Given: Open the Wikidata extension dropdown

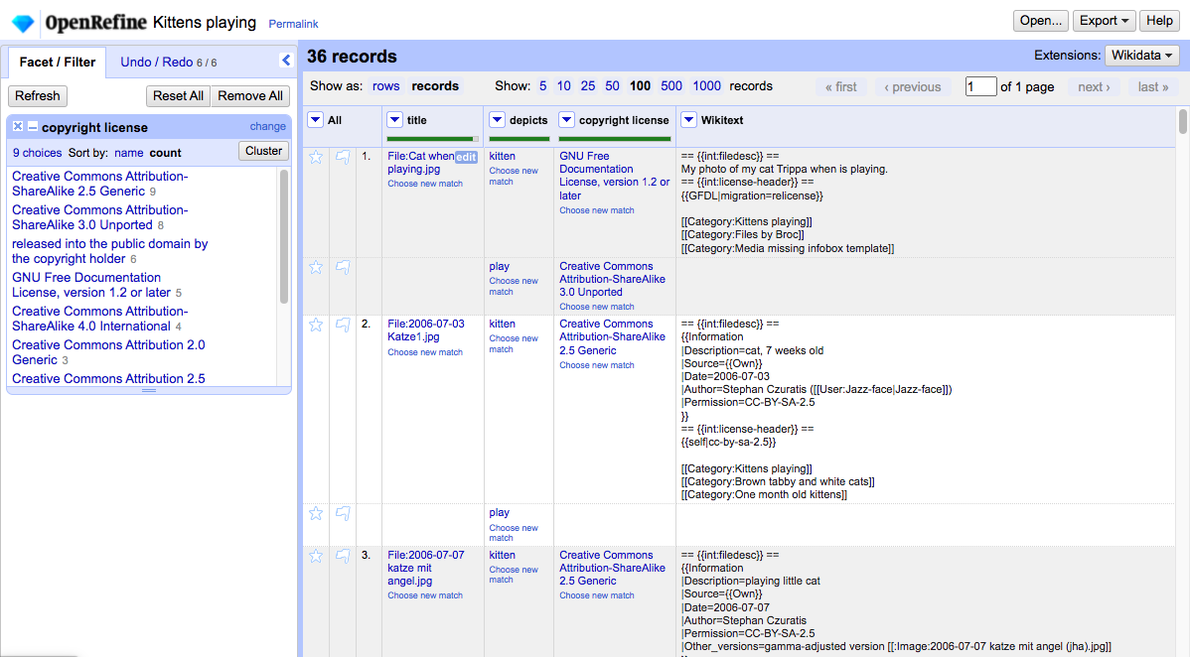Looking at the screenshot, I should tap(1141, 56).
